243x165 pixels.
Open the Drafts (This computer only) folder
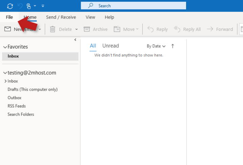pos(33,89)
